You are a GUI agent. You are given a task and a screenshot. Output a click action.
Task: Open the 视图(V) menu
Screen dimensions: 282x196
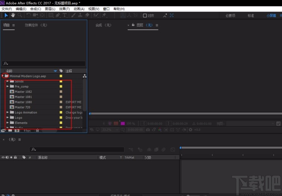point(94,9)
